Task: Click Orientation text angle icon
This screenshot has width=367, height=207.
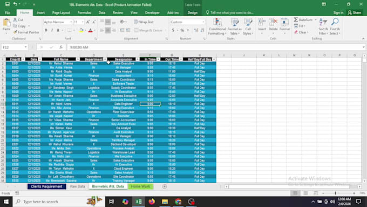Action: [x=122, y=22]
